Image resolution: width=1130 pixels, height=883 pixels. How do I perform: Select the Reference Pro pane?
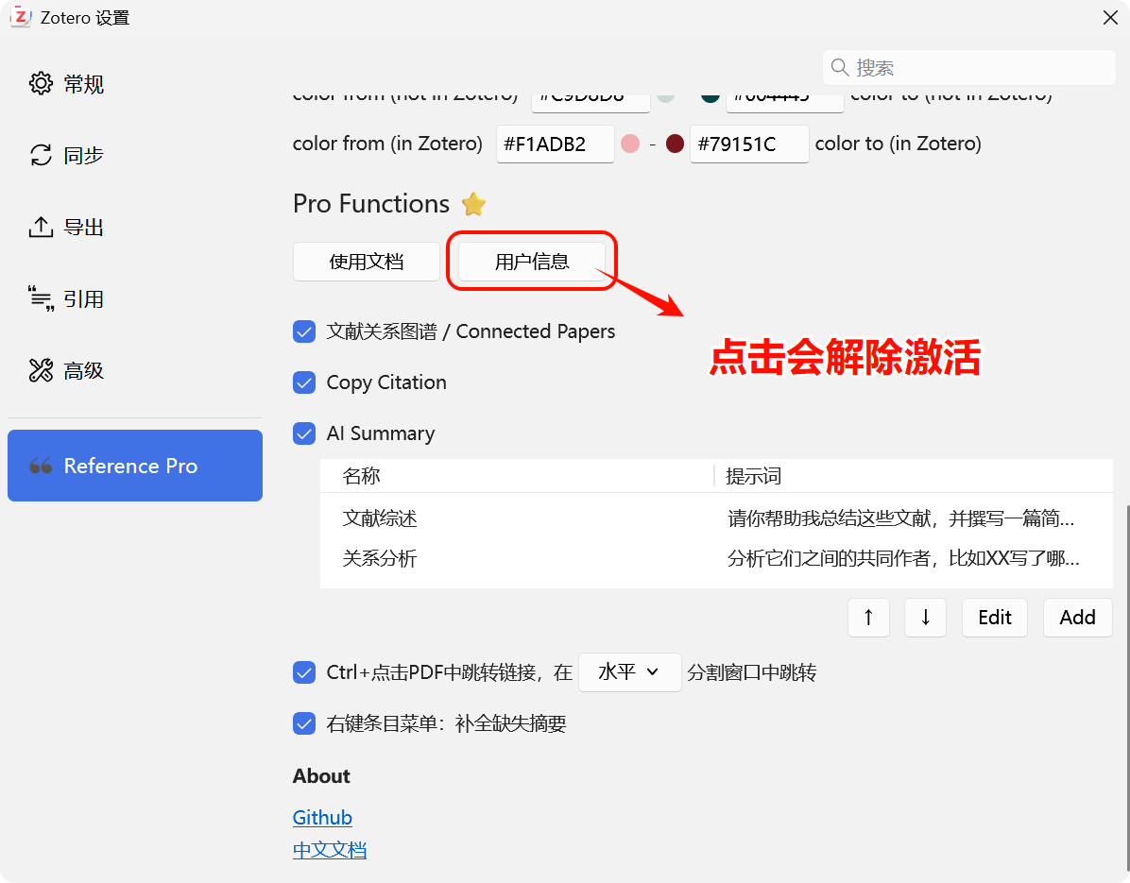(135, 466)
